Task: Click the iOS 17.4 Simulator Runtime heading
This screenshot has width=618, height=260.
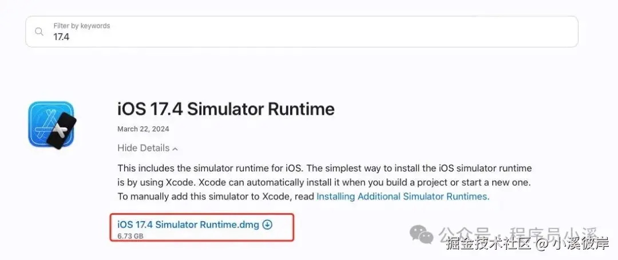Action: 225,109
